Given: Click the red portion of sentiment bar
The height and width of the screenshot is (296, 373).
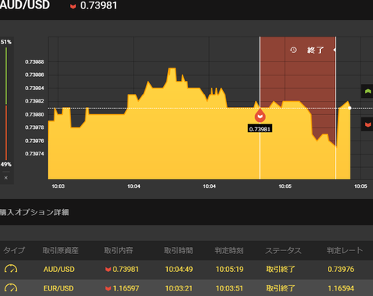Looking at the screenshot, I should click(6, 133).
